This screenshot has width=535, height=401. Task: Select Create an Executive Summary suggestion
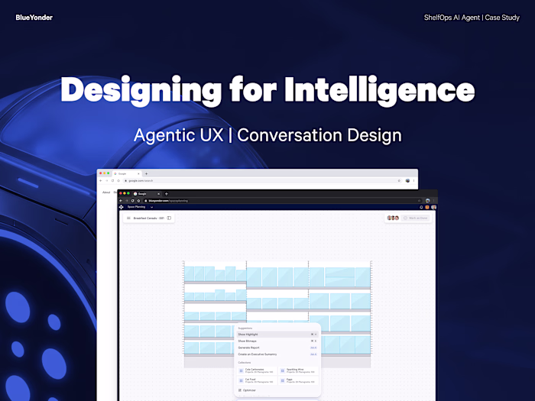(x=277, y=354)
